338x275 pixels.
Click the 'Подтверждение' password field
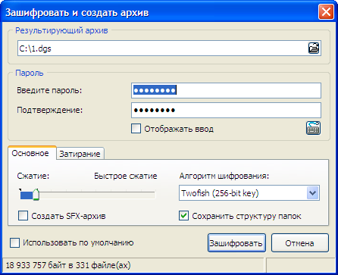coord(227,110)
